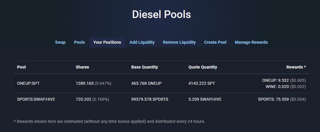The height and width of the screenshot is (132, 320).
Task: Click the 99579.578 SPORTS base quantity
Action: [150, 99]
